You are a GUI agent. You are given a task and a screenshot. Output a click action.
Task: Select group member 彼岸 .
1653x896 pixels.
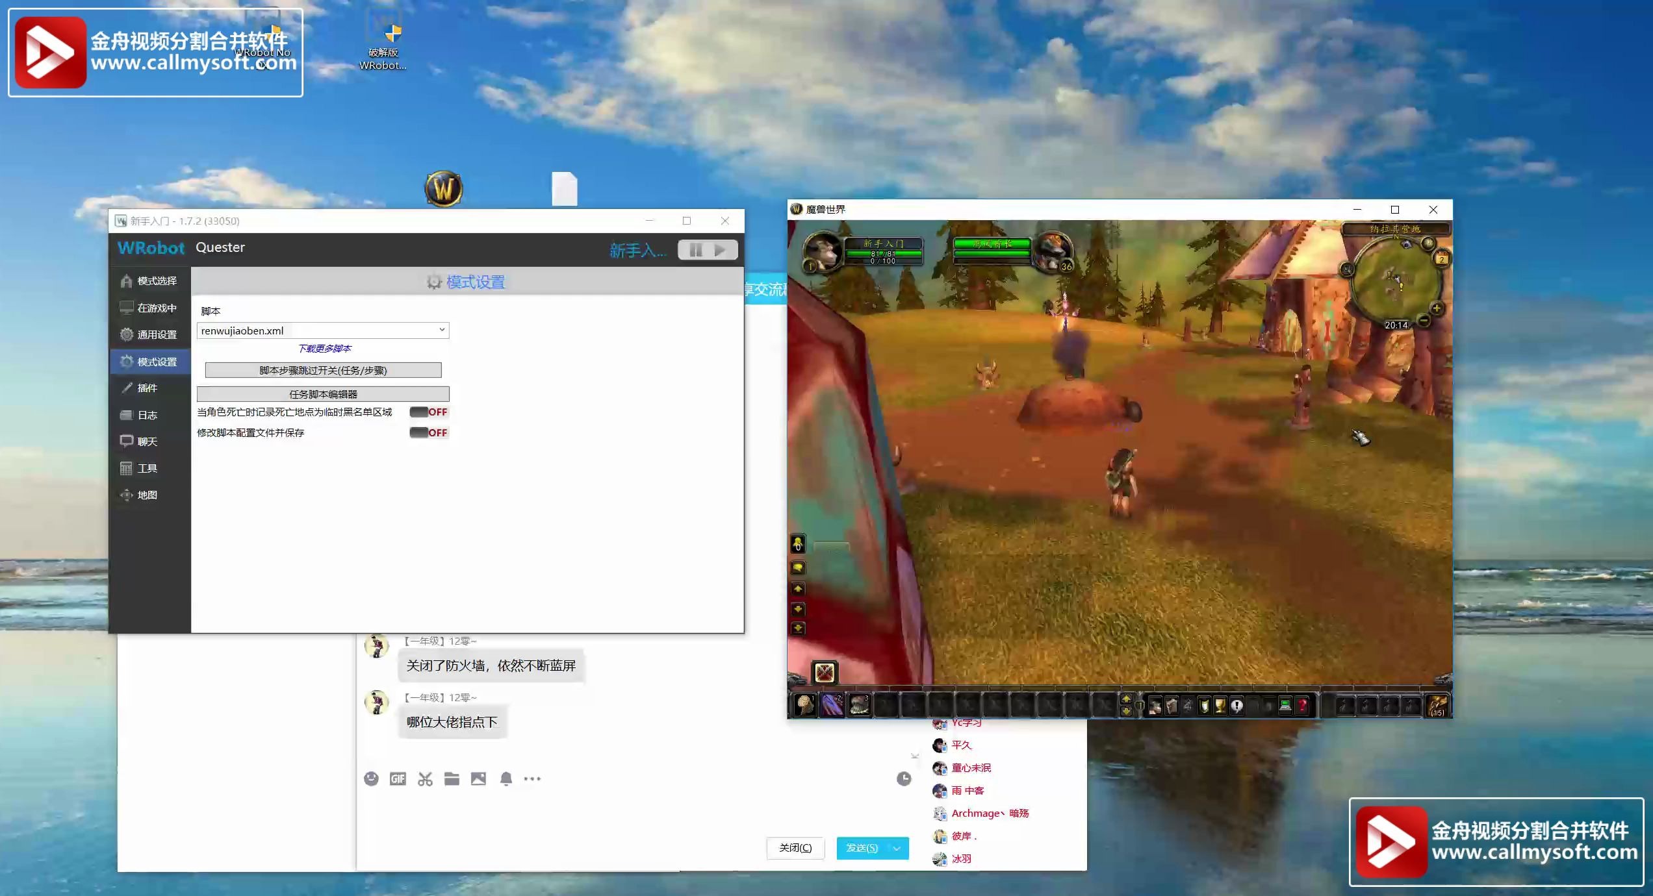(964, 836)
